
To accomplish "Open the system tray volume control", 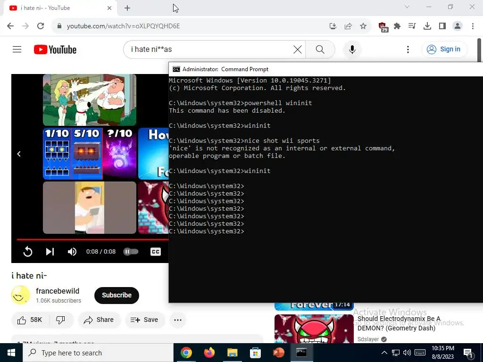I will (407, 353).
